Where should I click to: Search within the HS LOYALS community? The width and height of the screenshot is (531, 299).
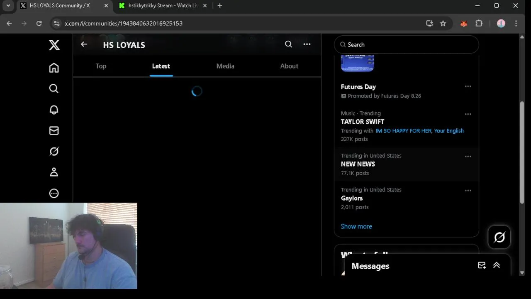coord(288,44)
